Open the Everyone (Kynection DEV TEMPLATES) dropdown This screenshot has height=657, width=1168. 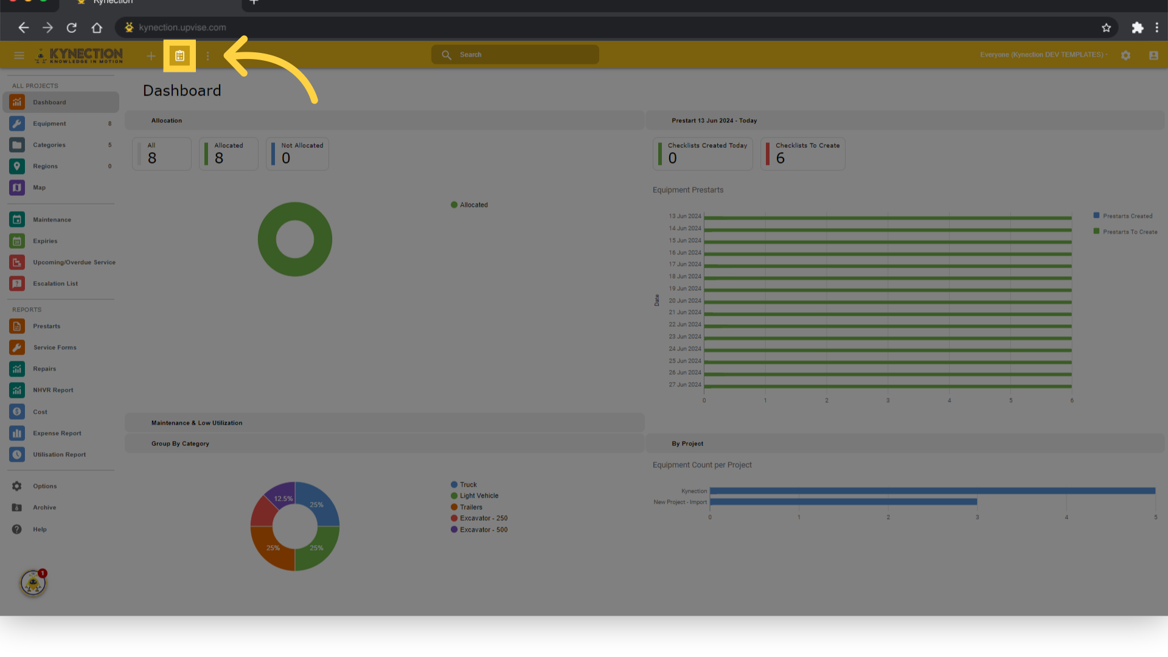click(x=1043, y=55)
